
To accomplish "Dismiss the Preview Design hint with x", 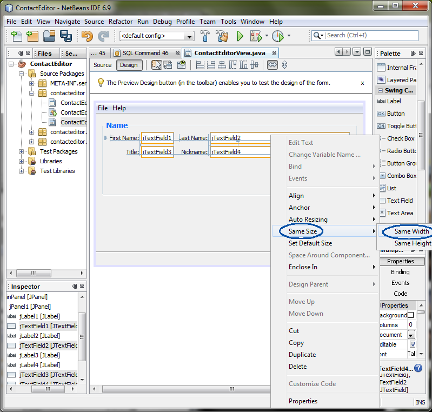I will tap(362, 83).
